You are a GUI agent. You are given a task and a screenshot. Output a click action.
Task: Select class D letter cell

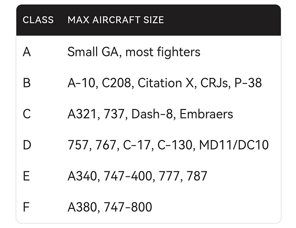pyautogui.click(x=27, y=145)
